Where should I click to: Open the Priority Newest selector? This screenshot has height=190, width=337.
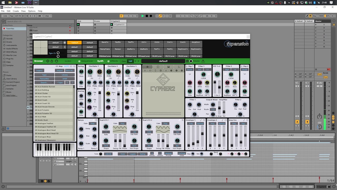[x=168, y=153]
